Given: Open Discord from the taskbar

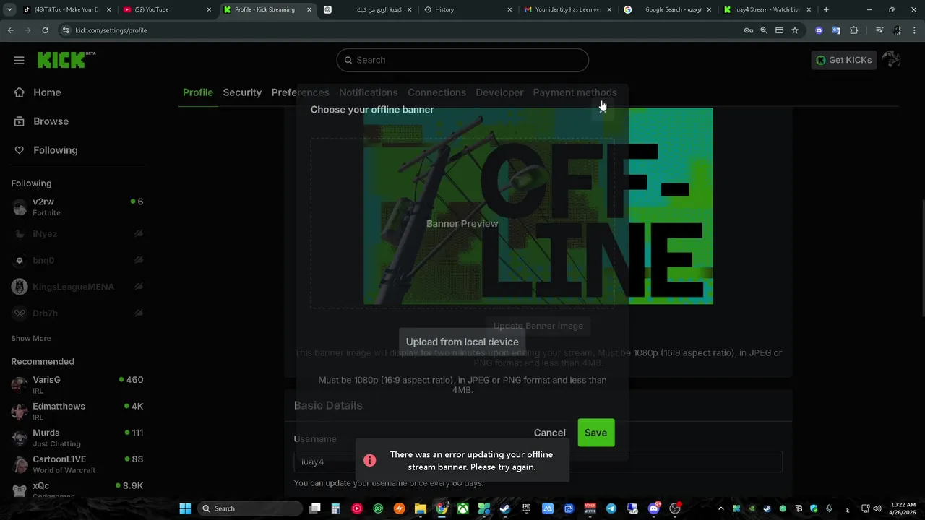Looking at the screenshot, I should [x=654, y=508].
